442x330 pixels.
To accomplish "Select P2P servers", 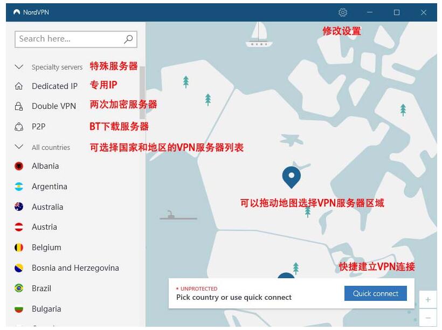I will (x=39, y=126).
